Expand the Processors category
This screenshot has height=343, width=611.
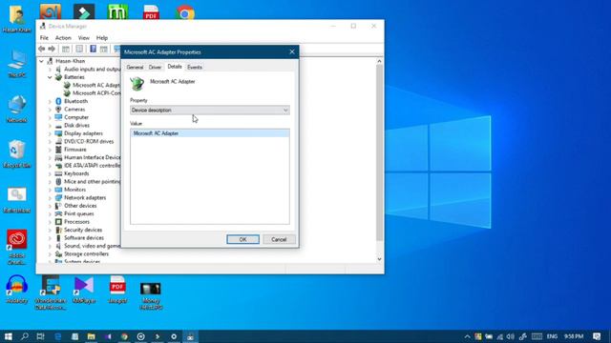click(50, 222)
